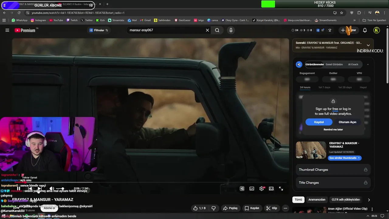Toggle subtitles in the player
The image size is (389, 219).
pos(252,189)
